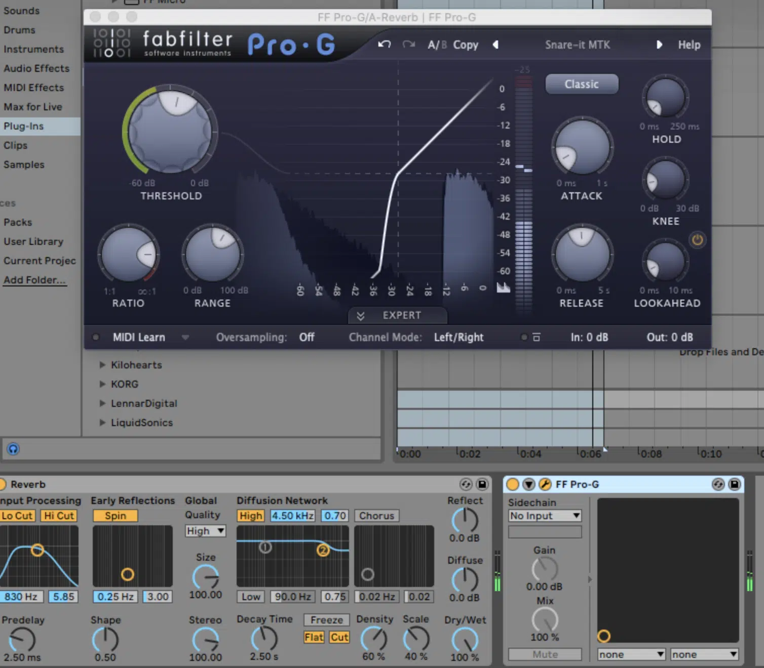Toggle the Cut button in Reverb
Screen dimensions: 764x668
(x=339, y=637)
